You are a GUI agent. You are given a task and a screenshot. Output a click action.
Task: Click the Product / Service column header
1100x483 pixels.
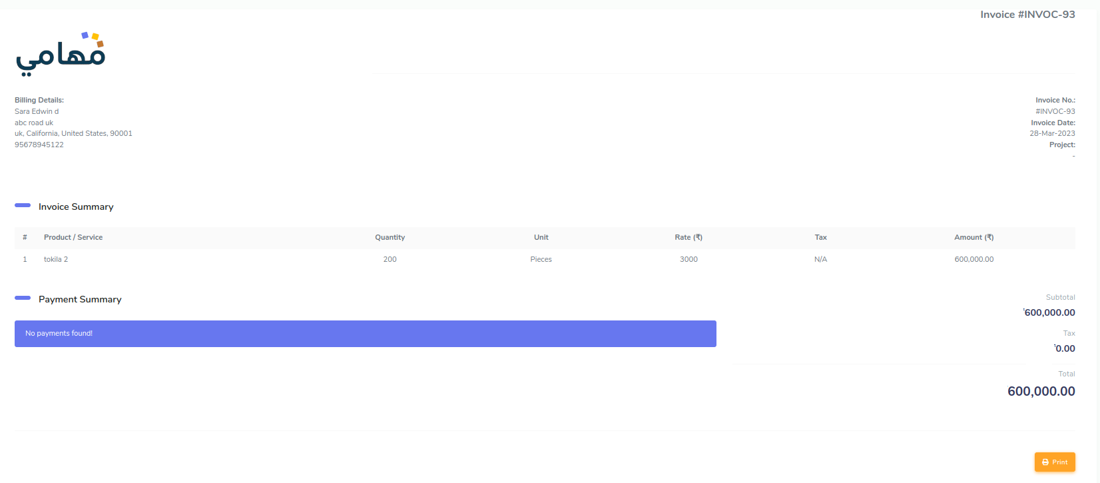[x=73, y=237]
